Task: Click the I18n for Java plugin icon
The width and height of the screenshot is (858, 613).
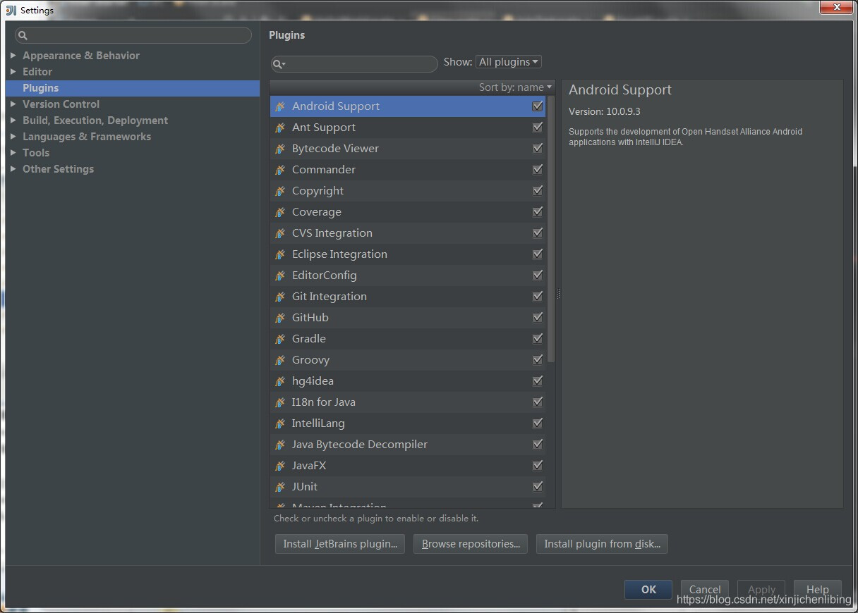Action: pos(280,402)
